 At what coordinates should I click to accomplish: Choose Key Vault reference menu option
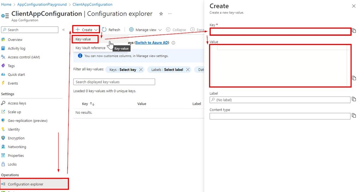click(x=90, y=48)
